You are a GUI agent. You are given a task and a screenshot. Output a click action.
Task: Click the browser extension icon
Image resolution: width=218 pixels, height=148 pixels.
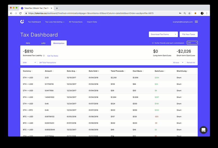(195, 13)
